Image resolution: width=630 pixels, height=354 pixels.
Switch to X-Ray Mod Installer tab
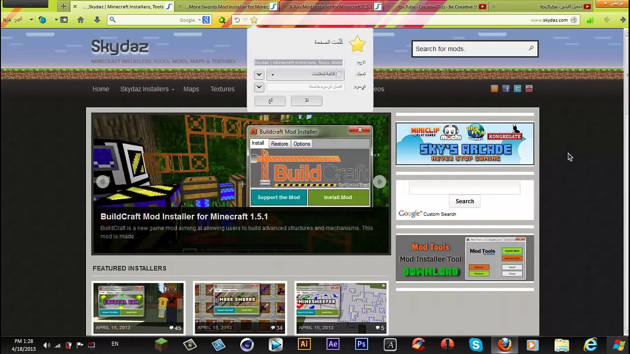point(331,6)
